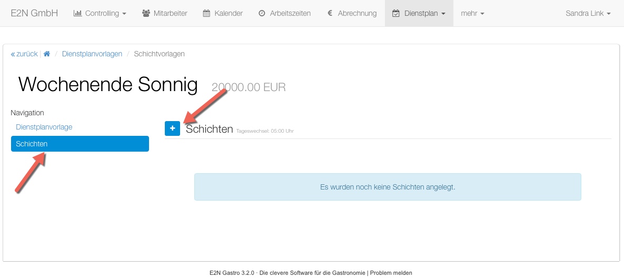Image resolution: width=624 pixels, height=278 pixels.
Task: Select the active Schichten sidebar item
Action: point(80,144)
